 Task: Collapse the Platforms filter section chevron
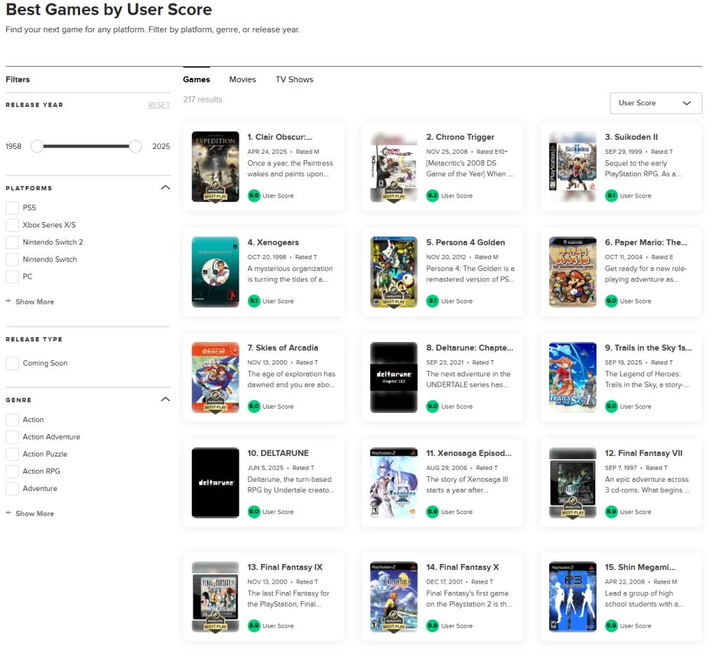pyautogui.click(x=166, y=188)
